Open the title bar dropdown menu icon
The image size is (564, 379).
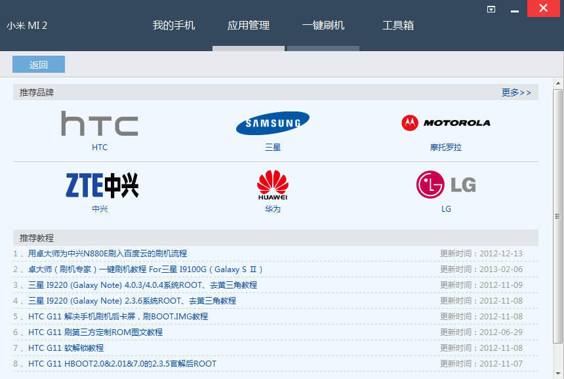[x=491, y=9]
